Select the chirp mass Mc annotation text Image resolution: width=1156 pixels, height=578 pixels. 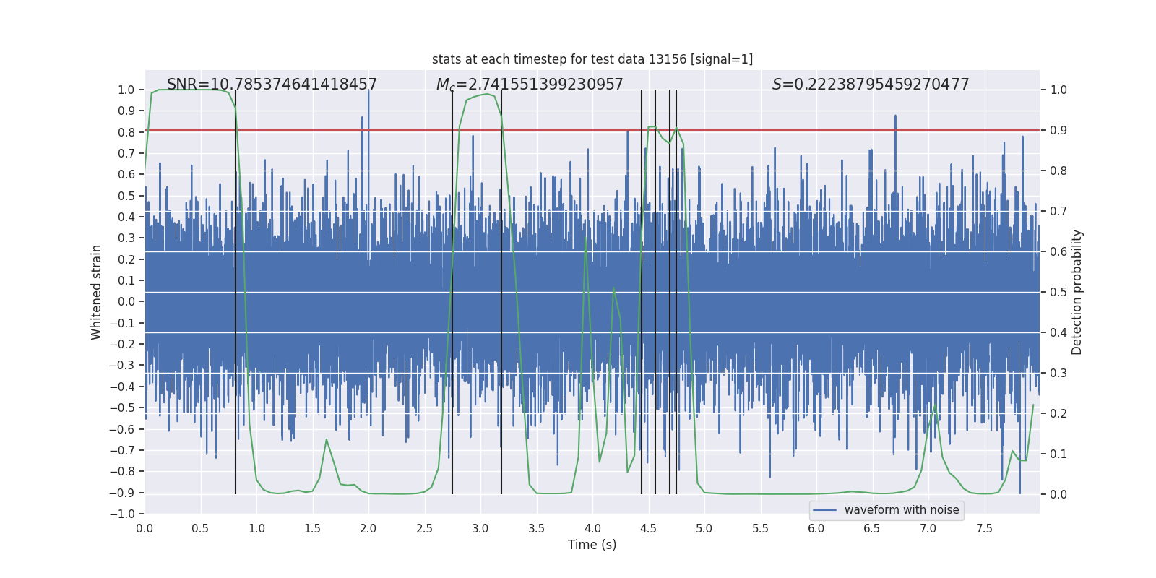click(x=529, y=85)
